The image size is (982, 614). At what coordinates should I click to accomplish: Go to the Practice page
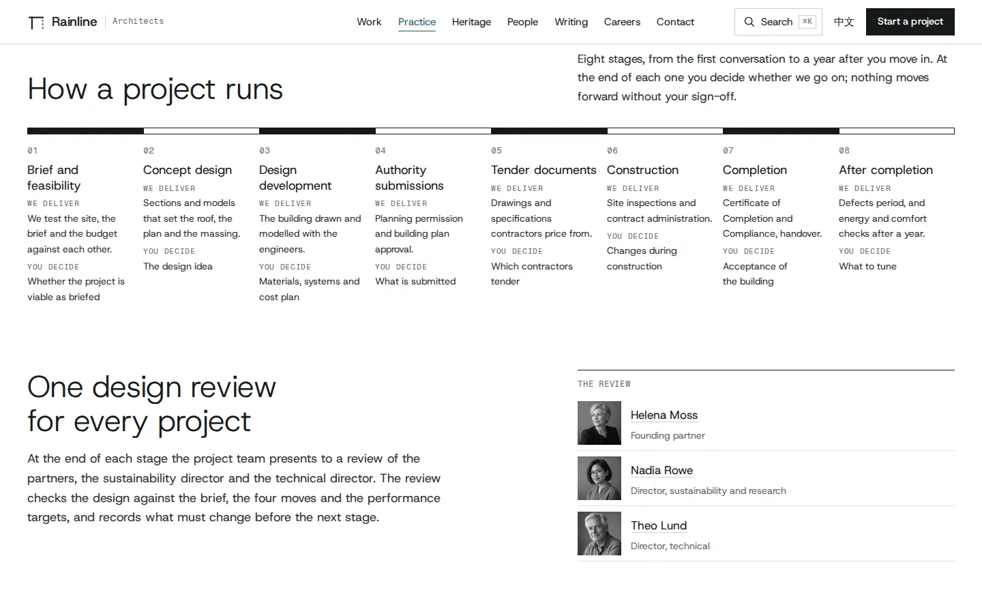417,22
